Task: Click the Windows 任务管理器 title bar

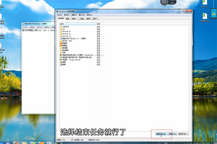Action: pos(67,11)
